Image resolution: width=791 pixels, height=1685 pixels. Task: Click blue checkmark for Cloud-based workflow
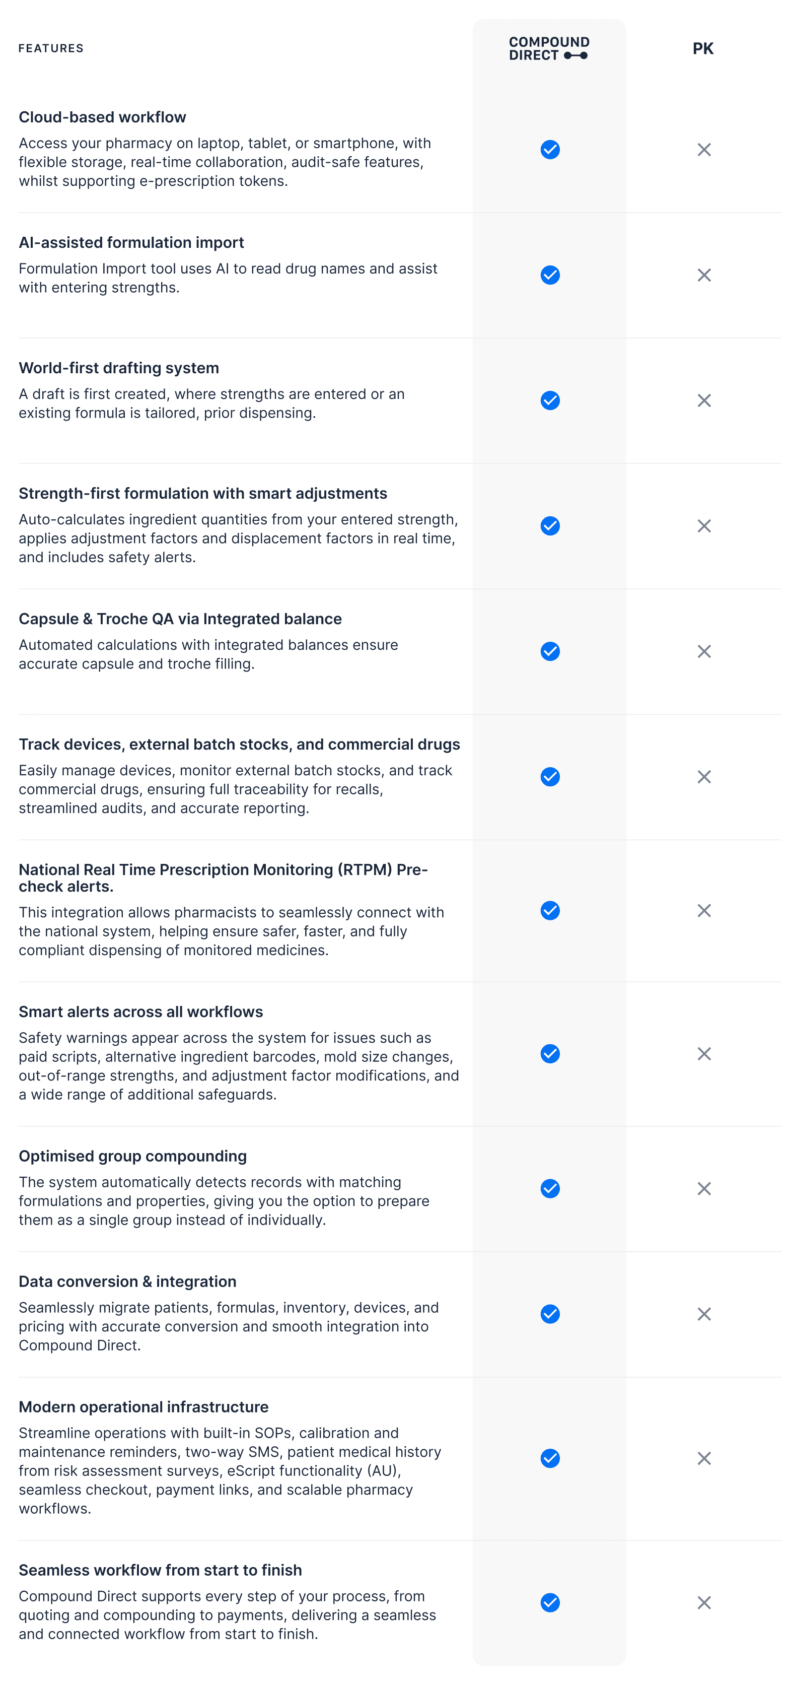click(x=550, y=150)
